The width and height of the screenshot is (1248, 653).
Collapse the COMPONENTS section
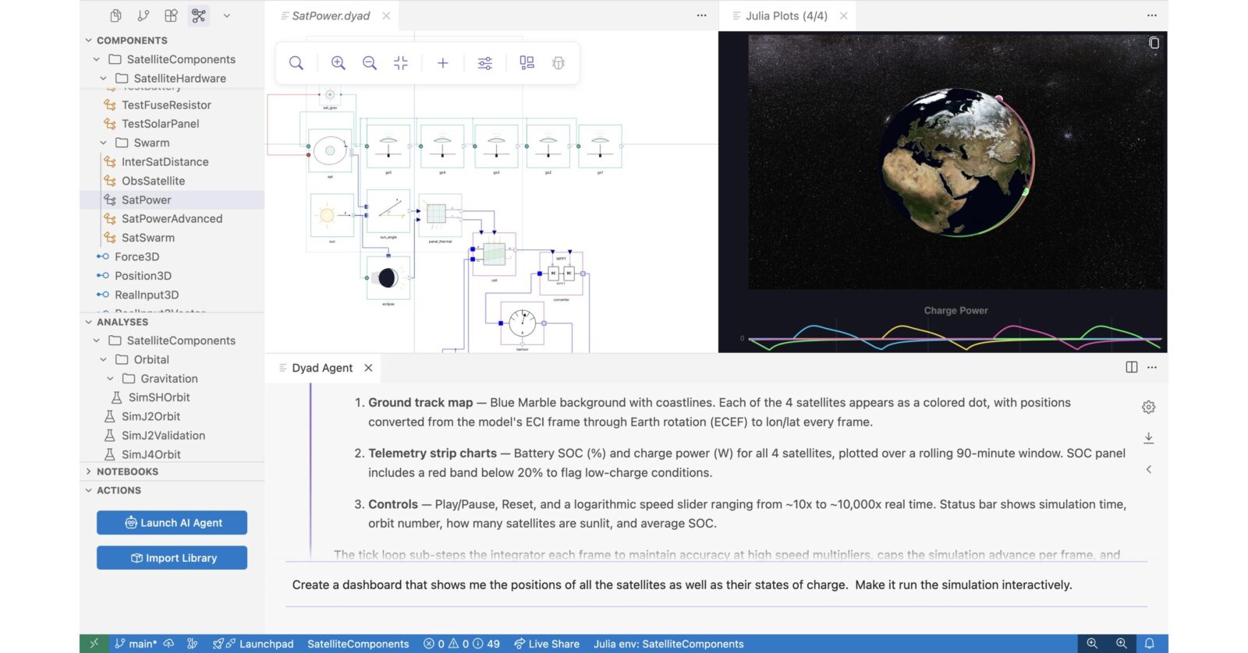89,41
